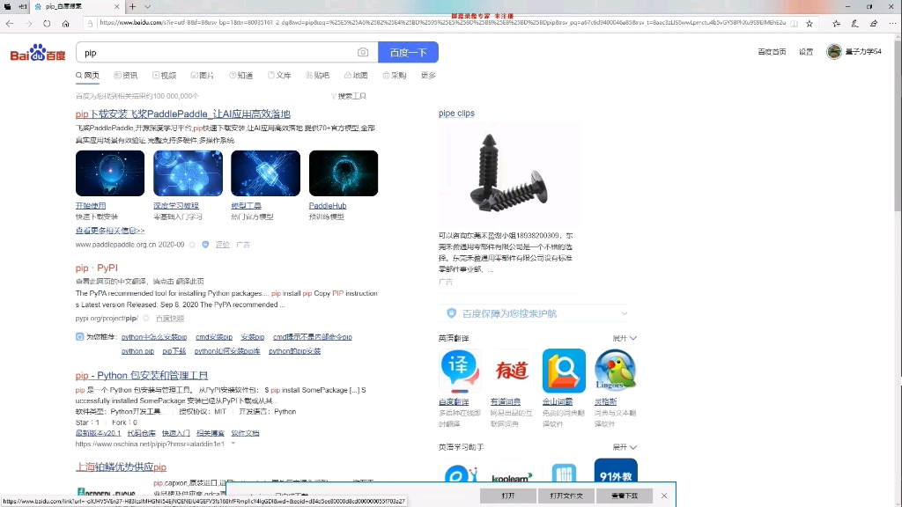Open the browser more-options ellipsis menu
Image resolution: width=902 pixels, height=507 pixels.
(x=892, y=24)
